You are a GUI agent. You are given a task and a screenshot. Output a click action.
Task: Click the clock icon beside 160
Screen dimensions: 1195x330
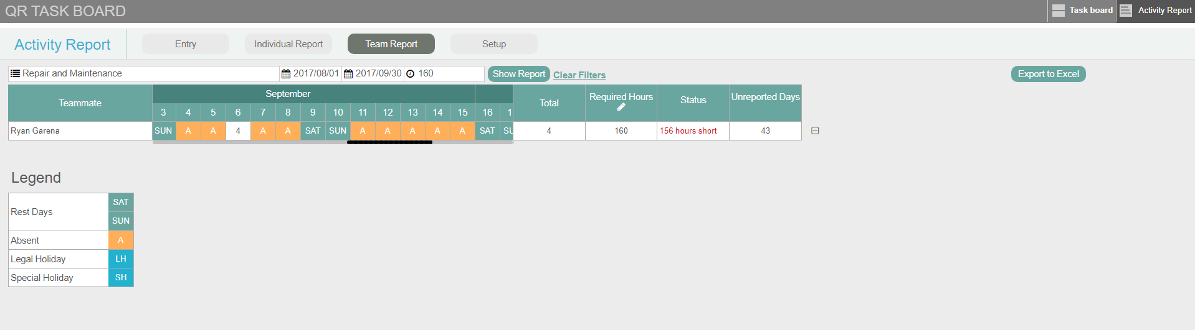click(x=411, y=74)
